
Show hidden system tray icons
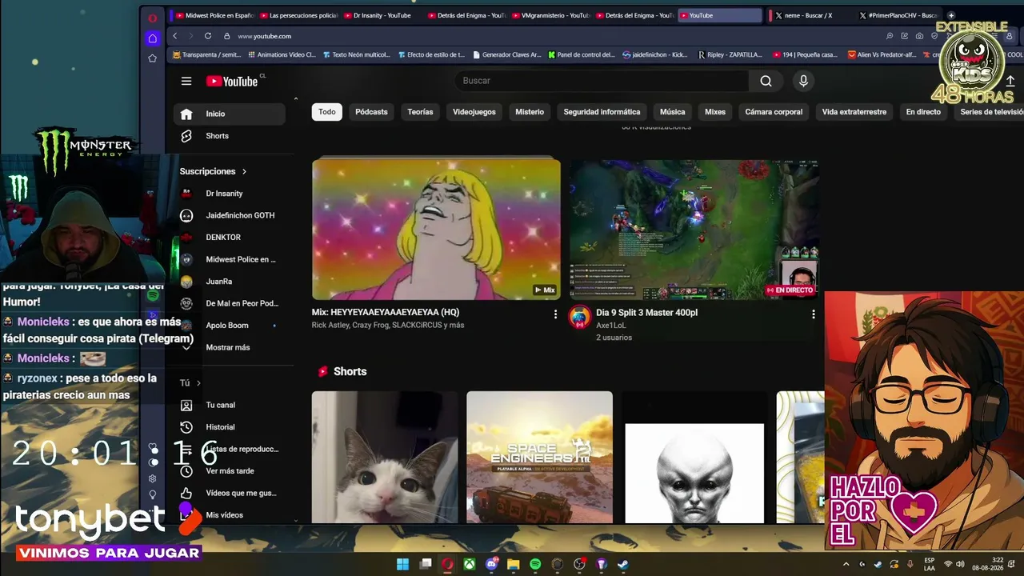[847, 564]
